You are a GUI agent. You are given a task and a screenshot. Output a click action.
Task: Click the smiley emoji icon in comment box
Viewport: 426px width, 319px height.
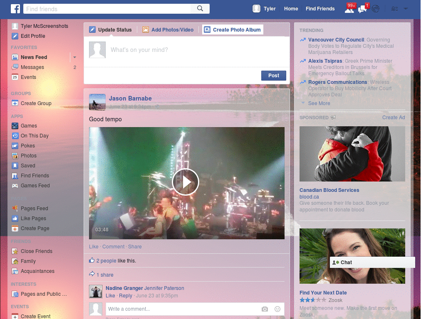[x=277, y=309]
